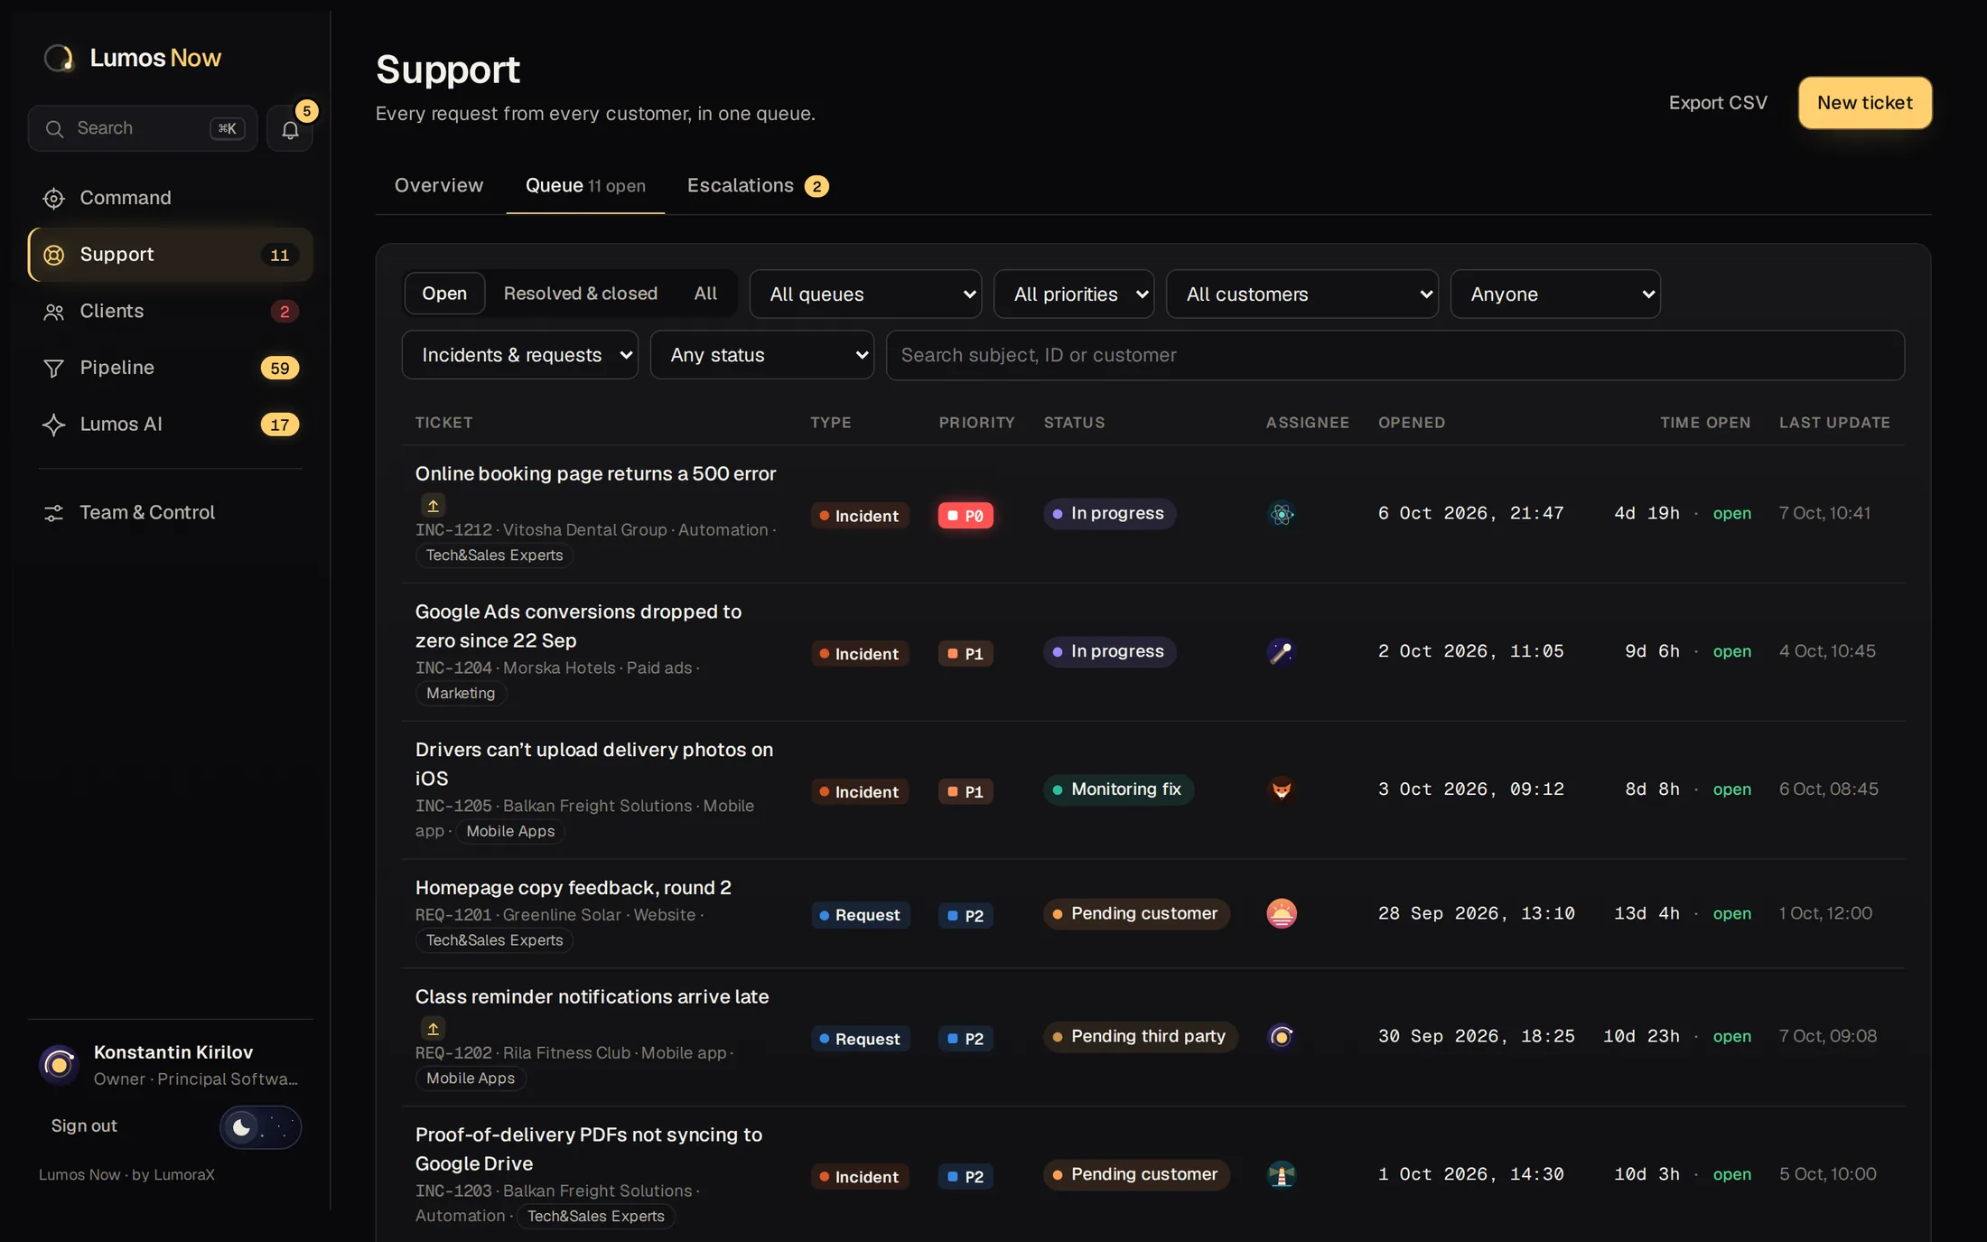
Task: Click assignee avatar for REQ-1201
Action: pyautogui.click(x=1281, y=913)
